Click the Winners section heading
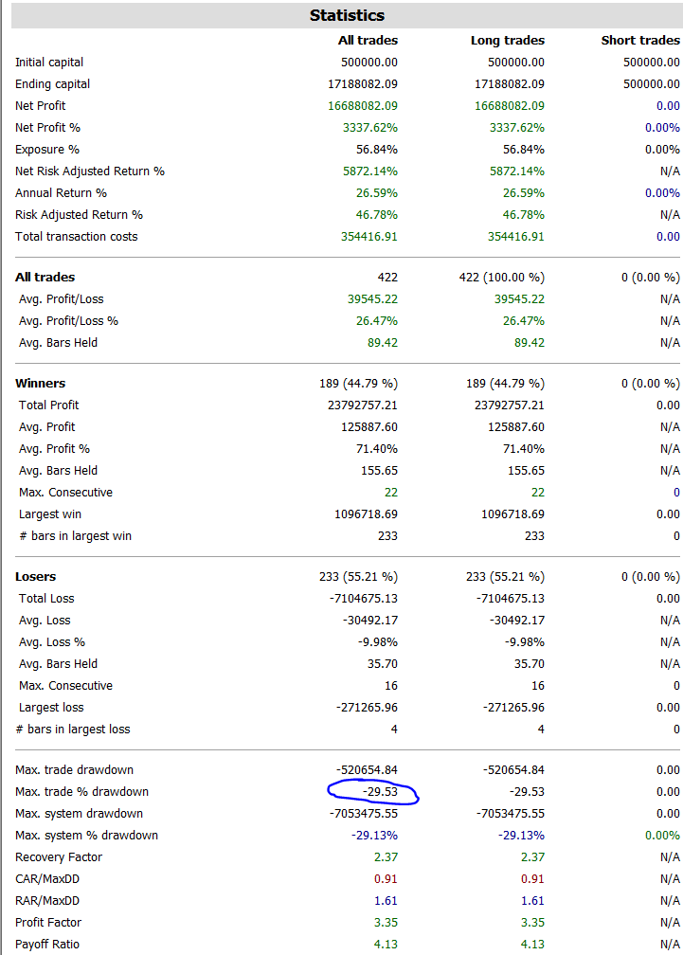 coord(40,383)
